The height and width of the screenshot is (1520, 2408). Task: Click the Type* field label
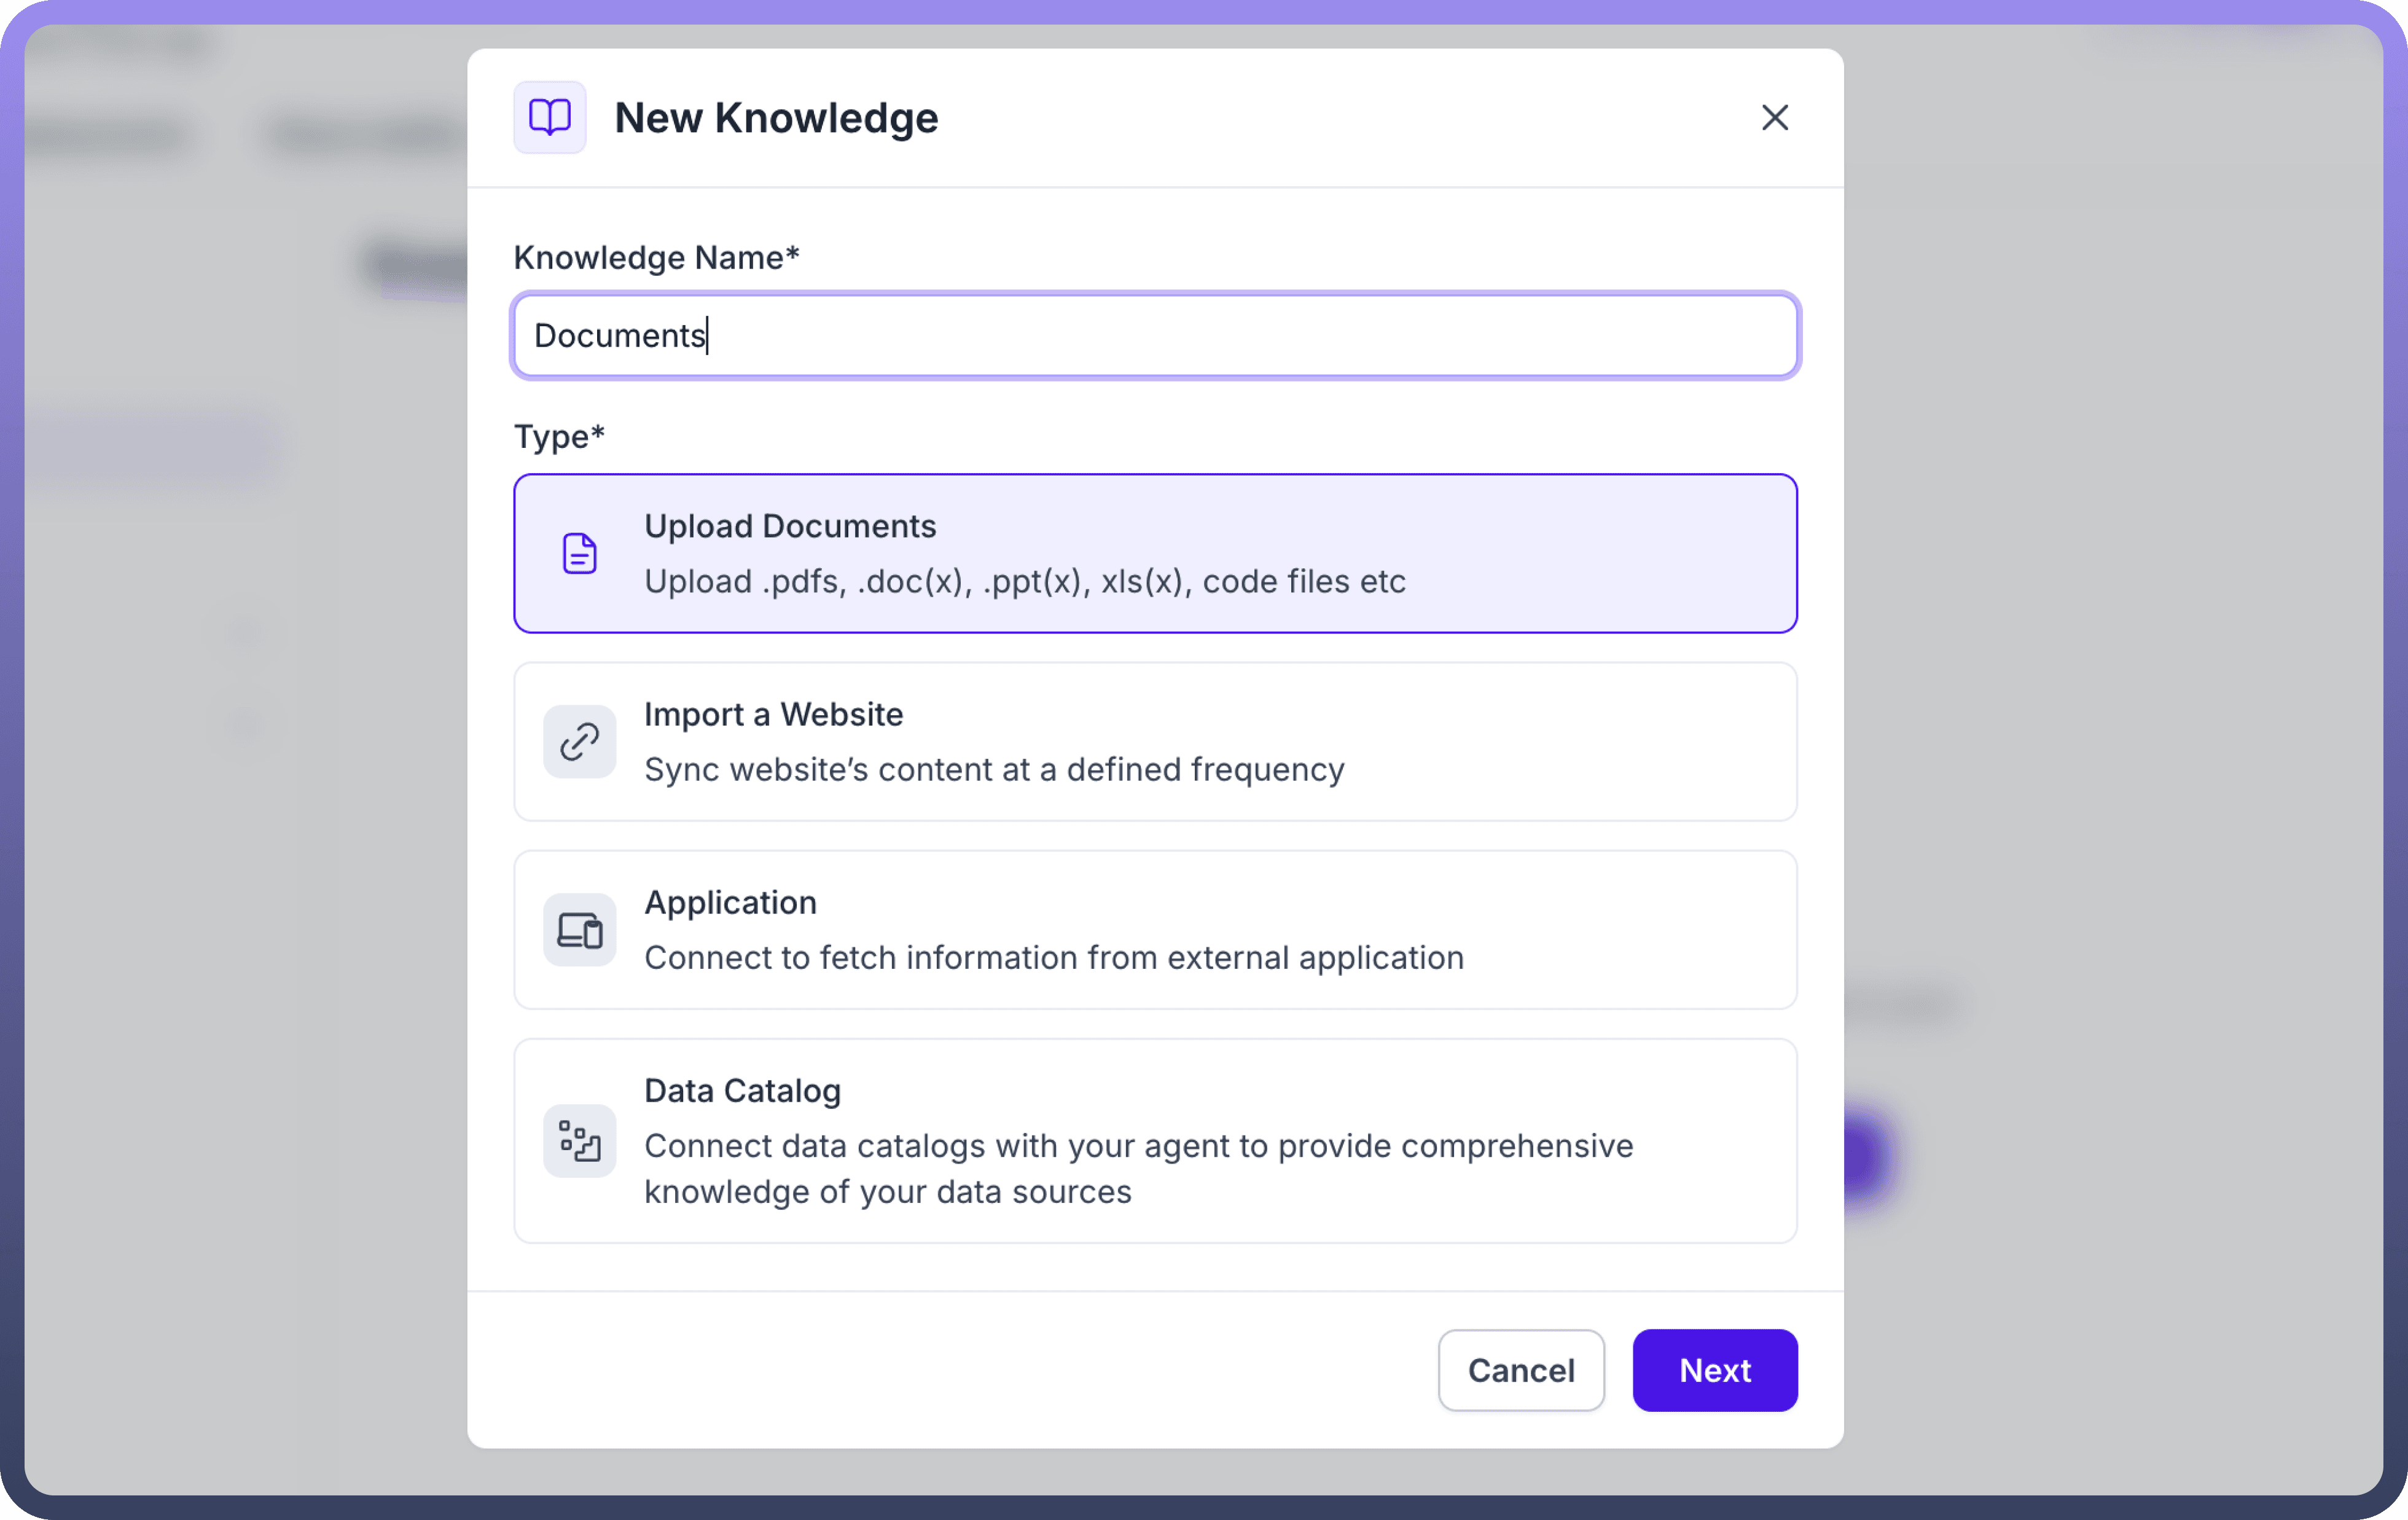click(559, 436)
